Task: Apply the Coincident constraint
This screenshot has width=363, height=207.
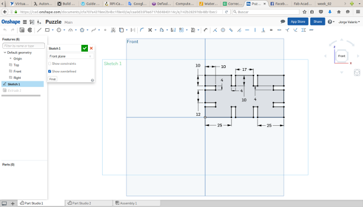Action: pos(215,30)
